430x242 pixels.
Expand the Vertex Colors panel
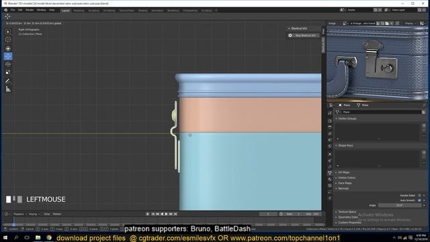click(x=347, y=177)
